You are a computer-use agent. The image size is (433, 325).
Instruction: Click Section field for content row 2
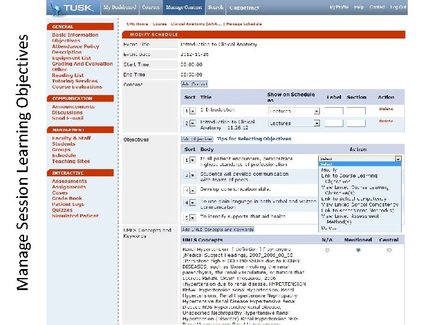click(356, 123)
